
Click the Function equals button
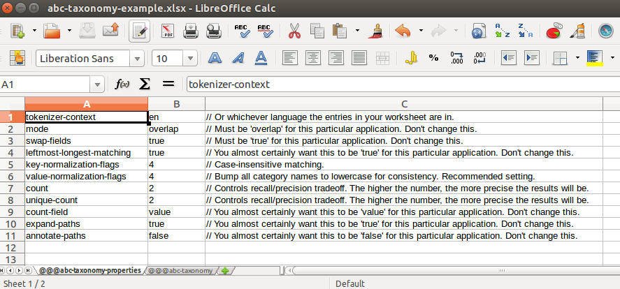[x=168, y=84]
